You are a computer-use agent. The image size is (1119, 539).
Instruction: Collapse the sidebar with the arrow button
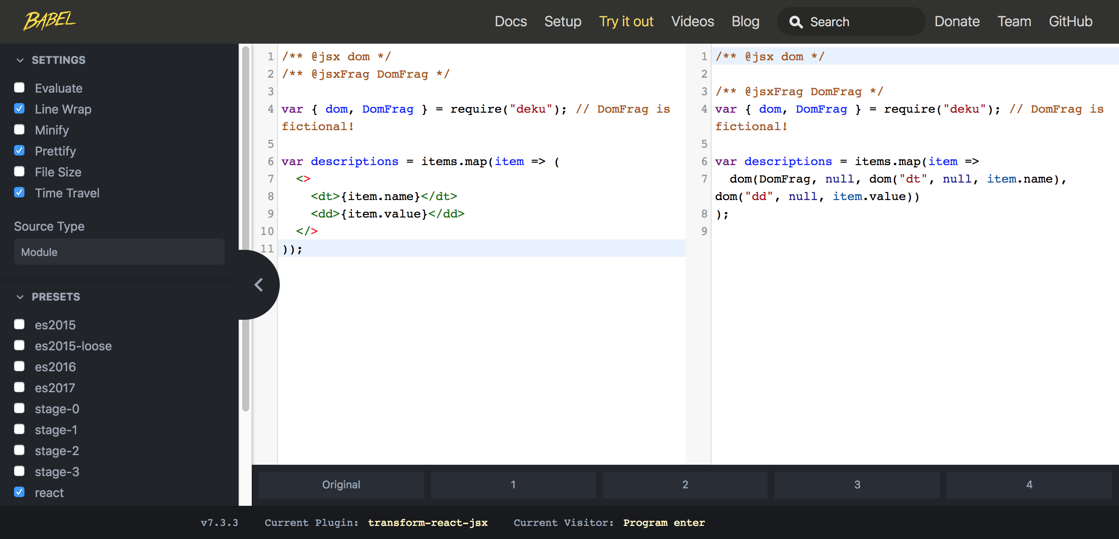click(x=259, y=284)
